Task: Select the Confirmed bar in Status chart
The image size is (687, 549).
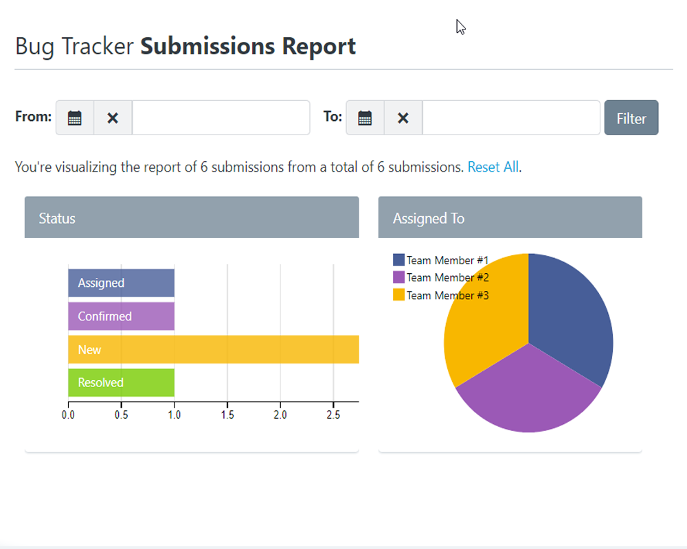Action: (121, 316)
